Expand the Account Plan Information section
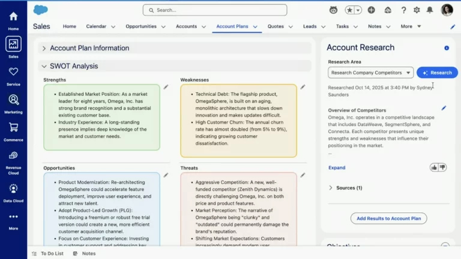The width and height of the screenshot is (461, 259). tap(43, 48)
